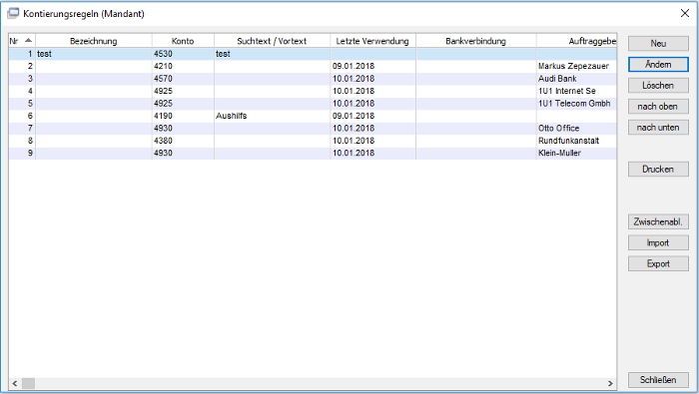The height and width of the screenshot is (394, 699).
Task: Sort by Suchtext / Vortext column header
Action: (x=272, y=41)
